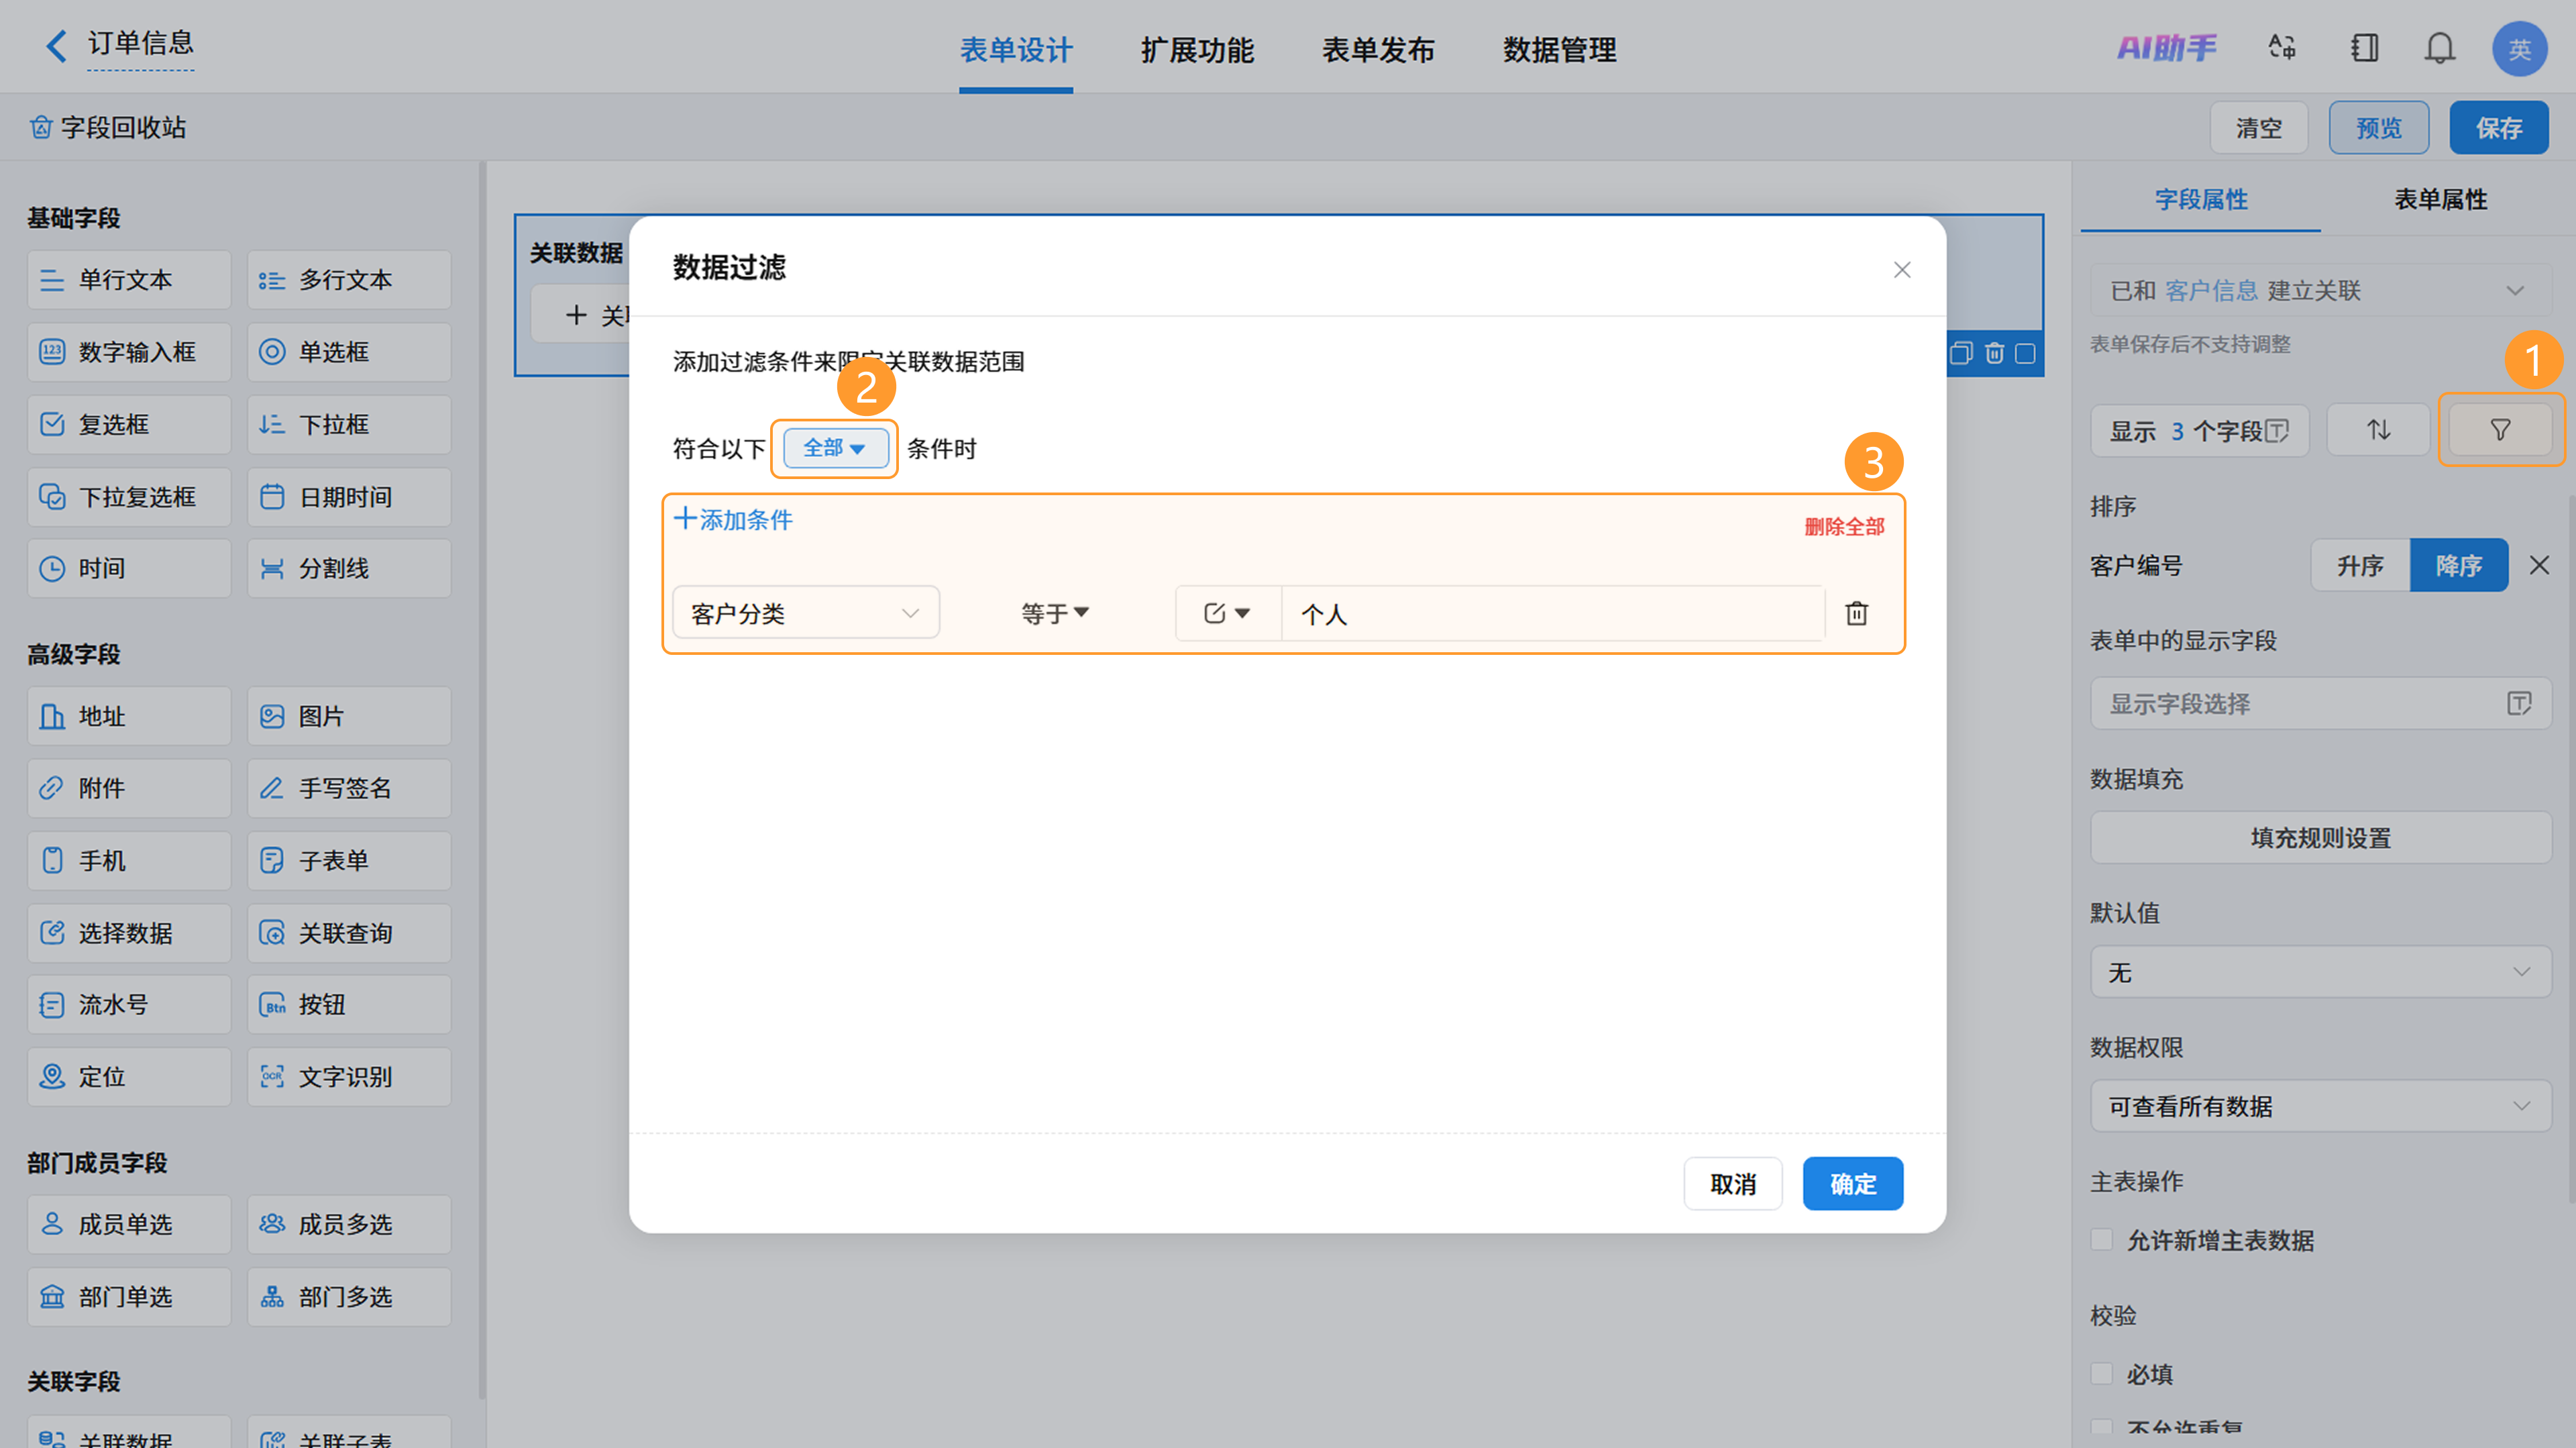Click the 预览 button
The width and height of the screenshot is (2576, 1448).
point(2379,127)
